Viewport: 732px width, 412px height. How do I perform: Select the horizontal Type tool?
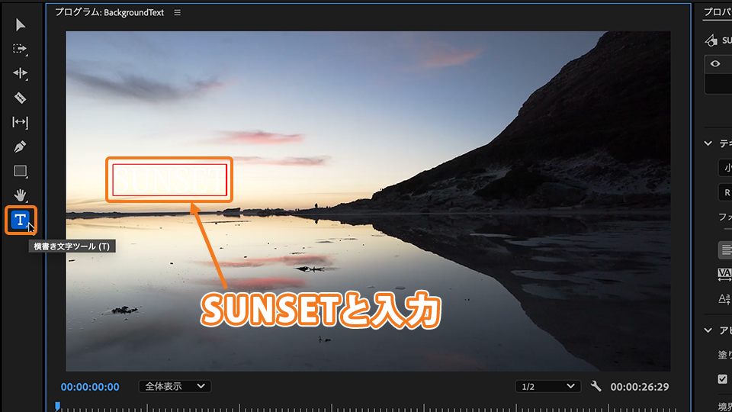coord(20,220)
